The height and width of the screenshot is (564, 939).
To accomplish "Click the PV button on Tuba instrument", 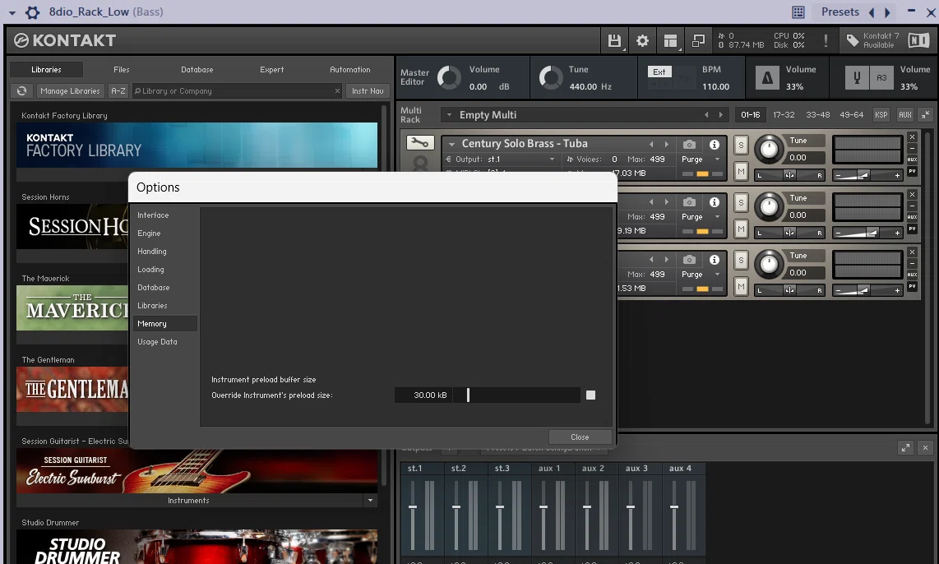I will pyautogui.click(x=912, y=171).
